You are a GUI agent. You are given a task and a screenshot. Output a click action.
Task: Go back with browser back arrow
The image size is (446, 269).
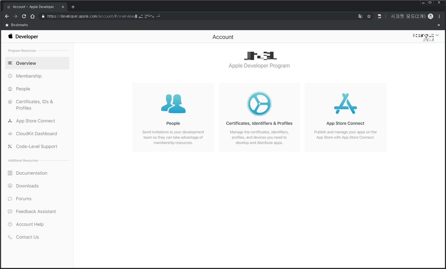point(7,16)
